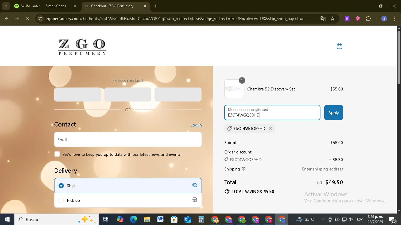The width and height of the screenshot is (401, 225).
Task: Launch Microsoft Edge from taskbar
Action: tap(133, 219)
